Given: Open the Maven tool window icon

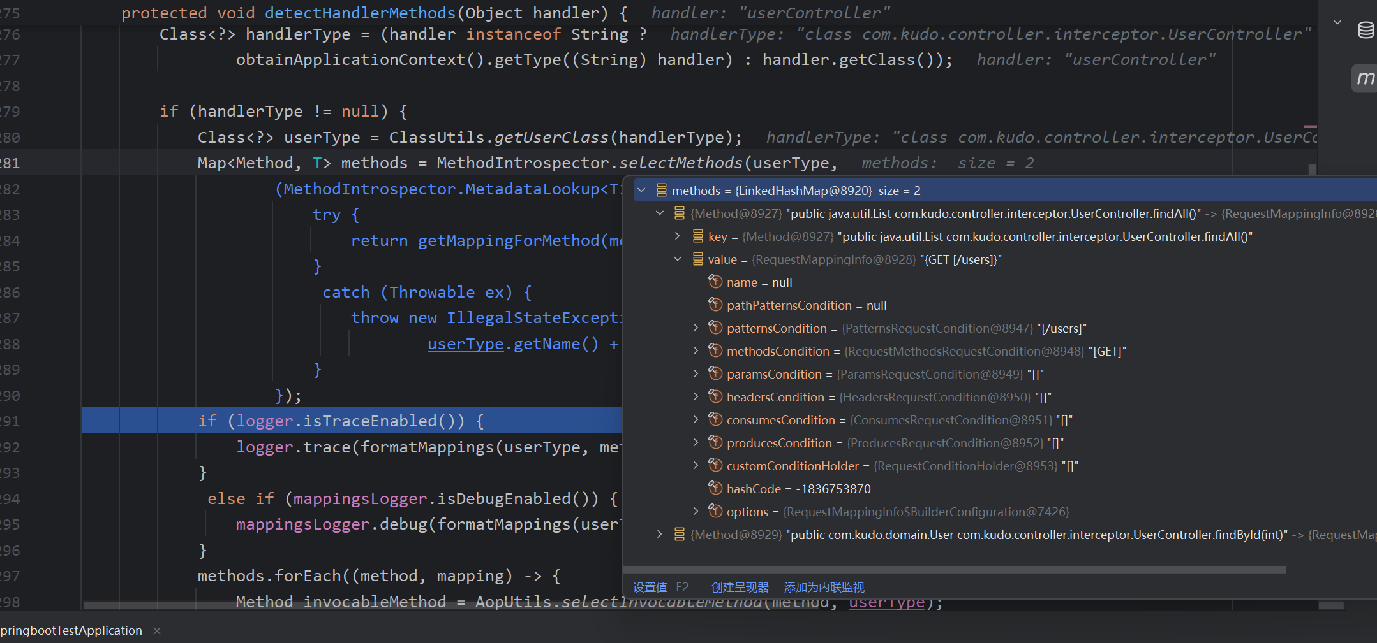Looking at the screenshot, I should (x=1366, y=78).
